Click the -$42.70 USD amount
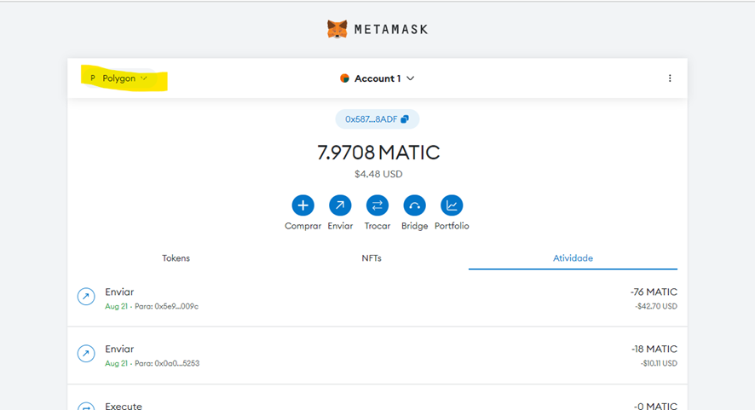Image resolution: width=755 pixels, height=410 pixels. point(656,306)
